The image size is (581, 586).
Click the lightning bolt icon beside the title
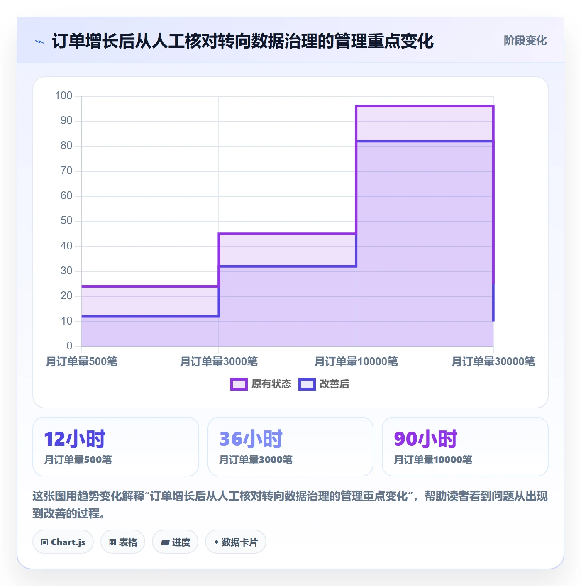(x=39, y=42)
